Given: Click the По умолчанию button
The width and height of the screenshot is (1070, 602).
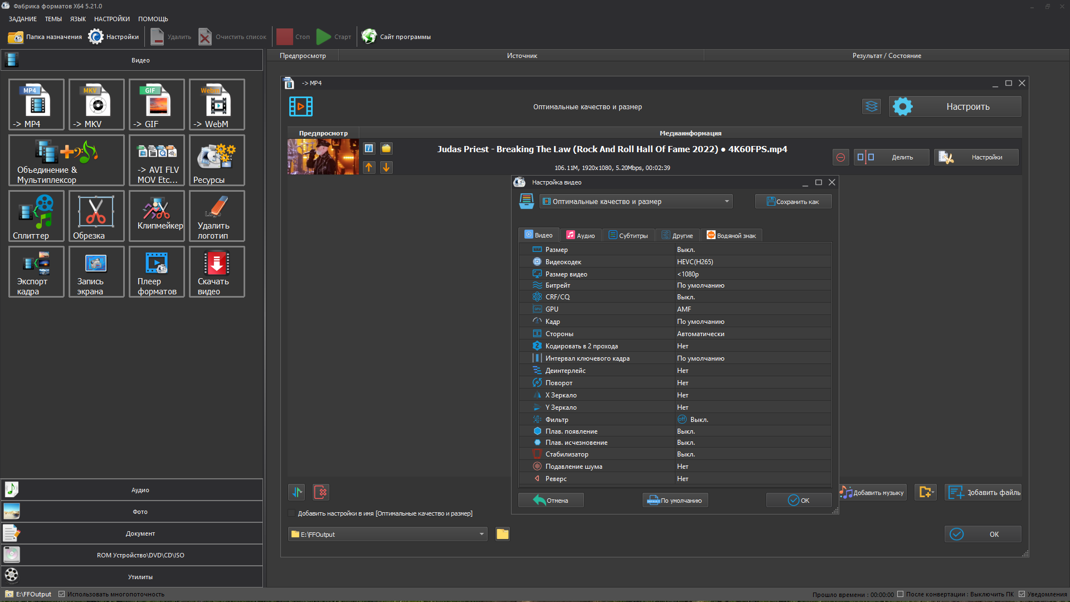Looking at the screenshot, I should point(675,501).
